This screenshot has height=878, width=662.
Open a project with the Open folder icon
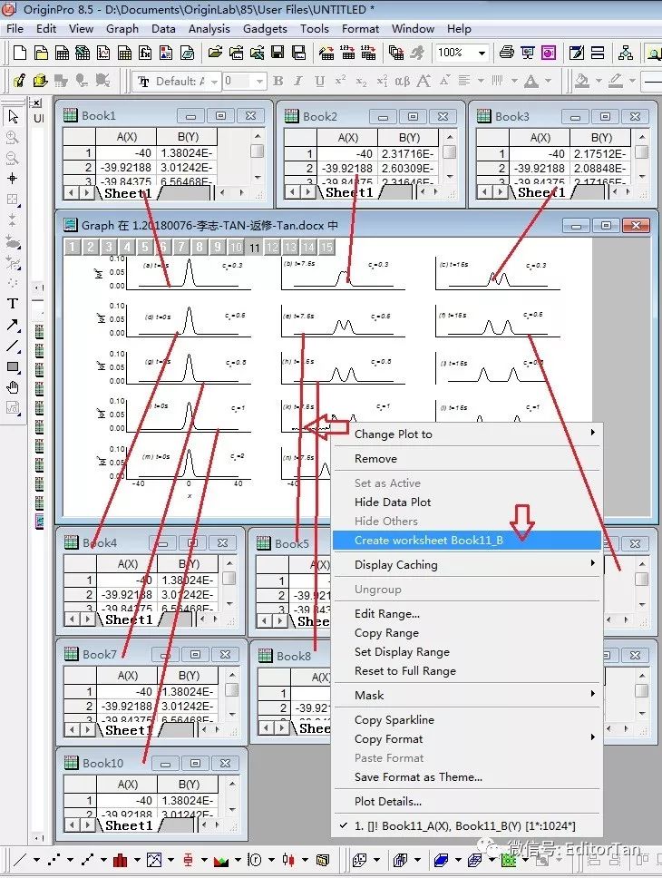click(215, 53)
